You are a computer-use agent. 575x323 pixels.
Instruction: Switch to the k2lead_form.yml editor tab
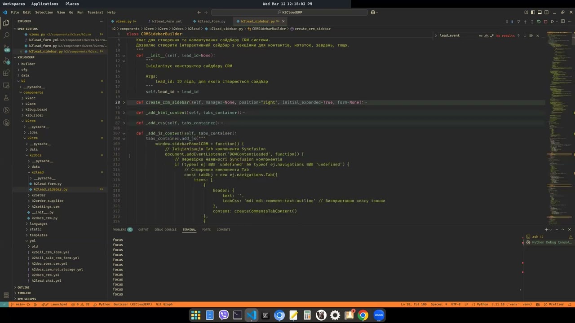tap(167, 21)
